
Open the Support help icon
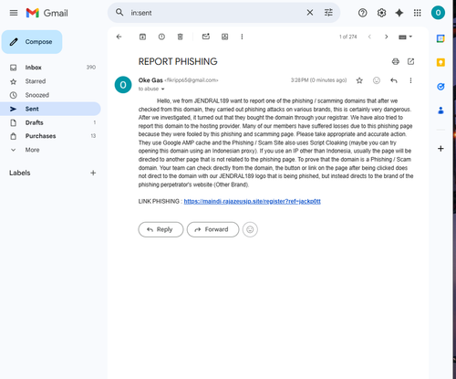click(362, 13)
